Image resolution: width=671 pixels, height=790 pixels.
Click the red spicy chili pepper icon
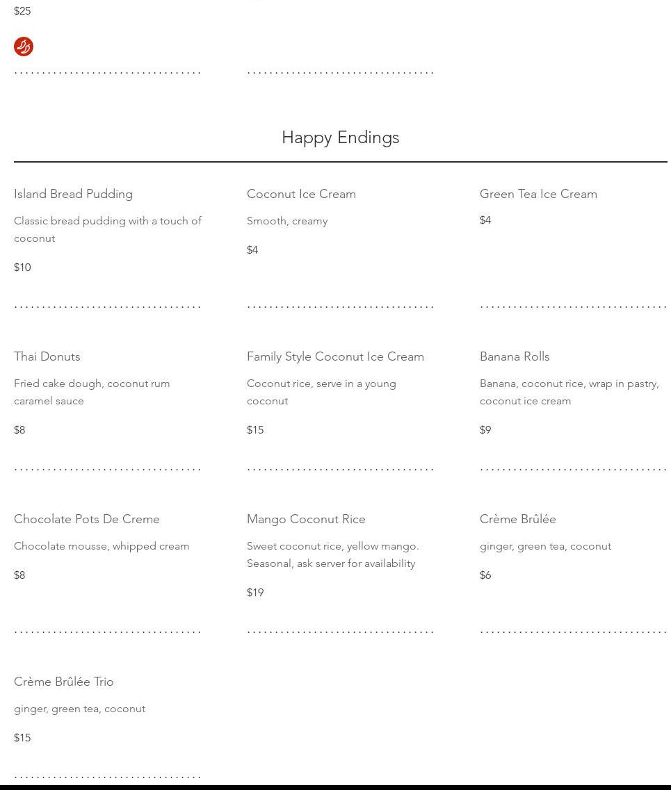click(x=24, y=47)
